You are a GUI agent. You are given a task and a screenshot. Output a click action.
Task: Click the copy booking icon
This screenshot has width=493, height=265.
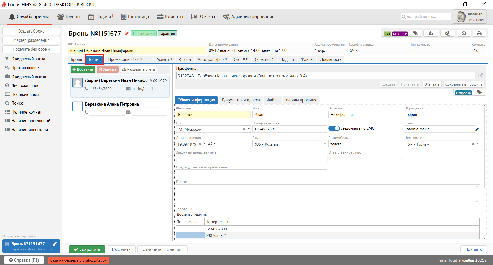point(448,33)
